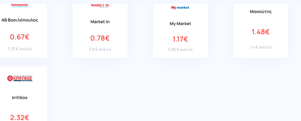The width and height of the screenshot is (301, 121).
Task: Click the 1.17€ price
Action: 180,39
